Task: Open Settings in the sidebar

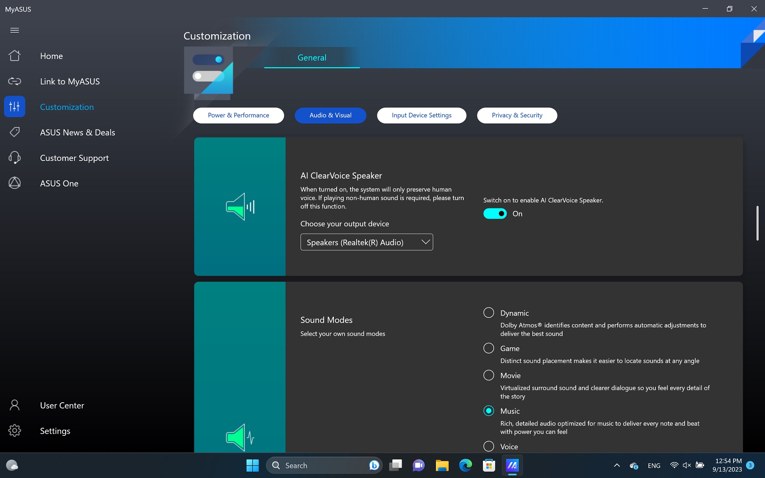Action: tap(55, 431)
